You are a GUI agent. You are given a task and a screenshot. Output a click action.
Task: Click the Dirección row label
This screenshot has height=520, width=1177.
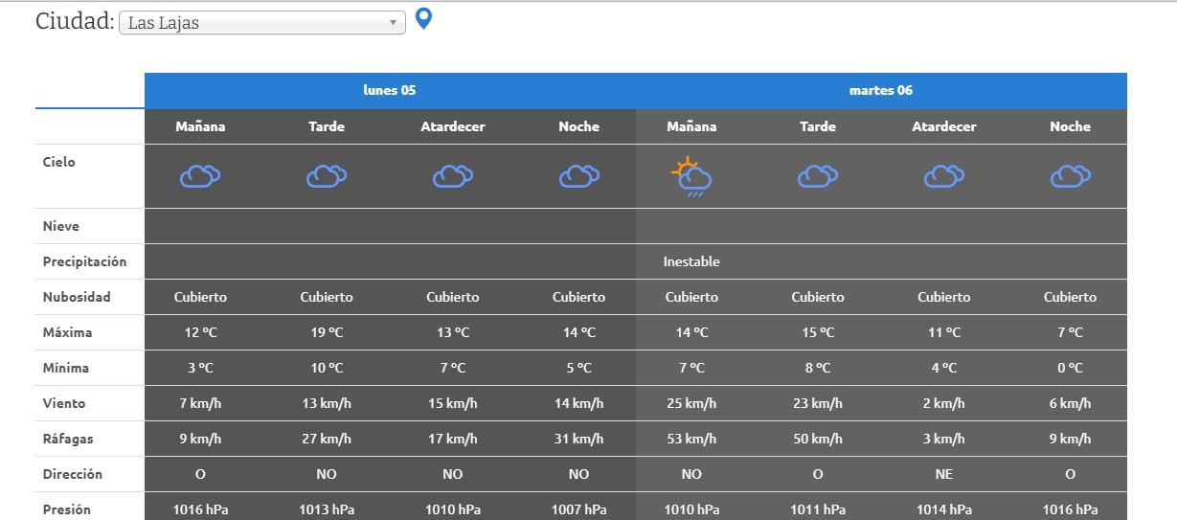[x=72, y=474]
